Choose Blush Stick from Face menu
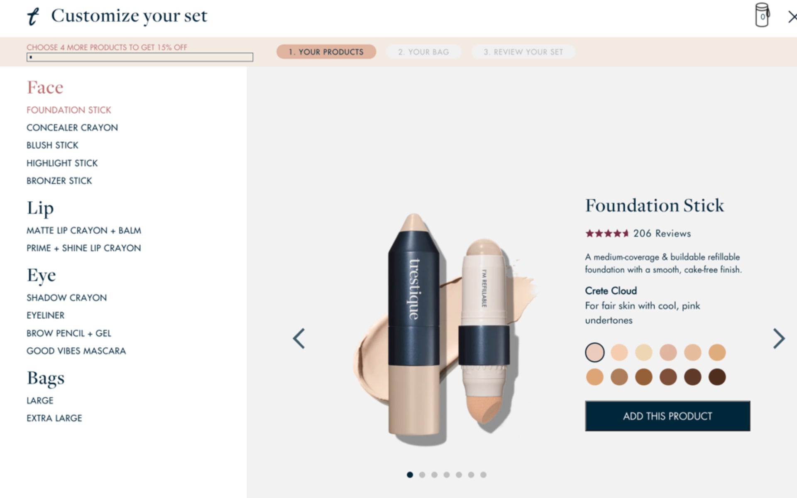 click(x=52, y=145)
